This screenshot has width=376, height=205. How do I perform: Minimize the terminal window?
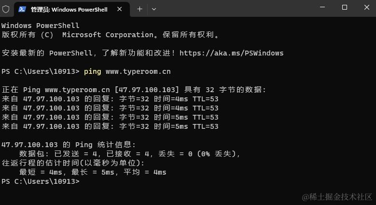(x=323, y=8)
